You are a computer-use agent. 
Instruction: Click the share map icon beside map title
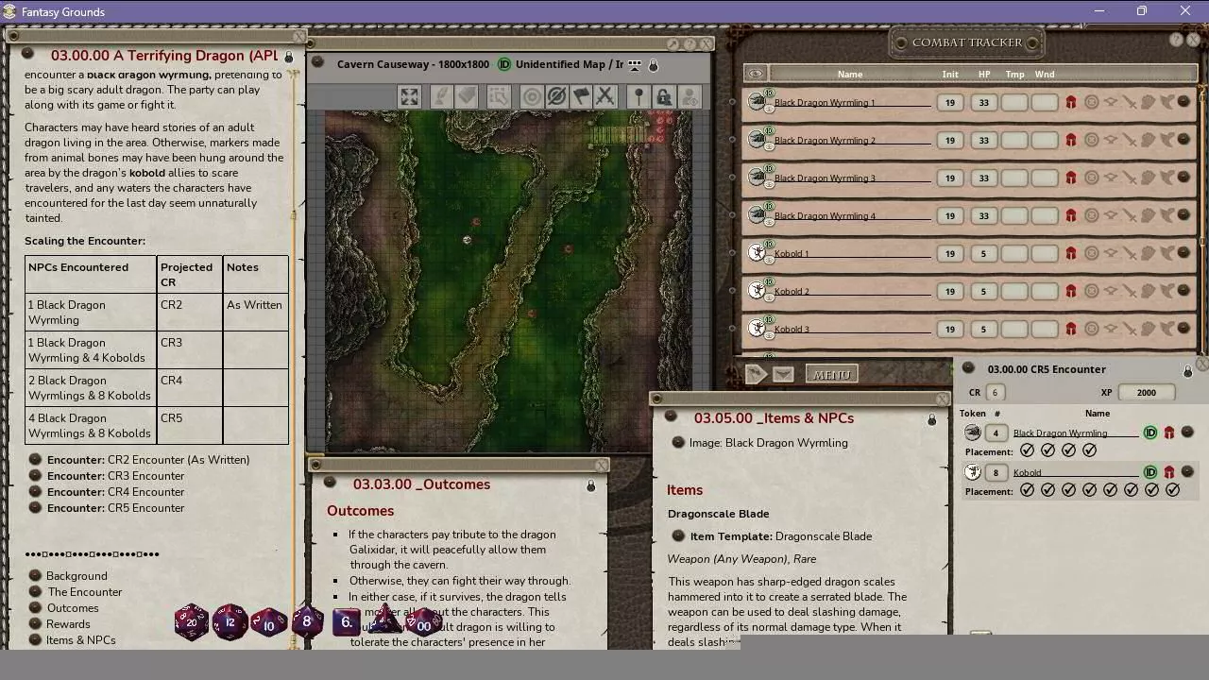pyautogui.click(x=635, y=64)
